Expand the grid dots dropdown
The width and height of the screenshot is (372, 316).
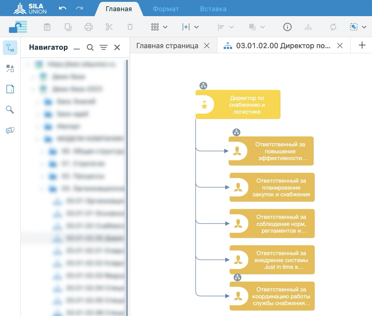pos(165,27)
